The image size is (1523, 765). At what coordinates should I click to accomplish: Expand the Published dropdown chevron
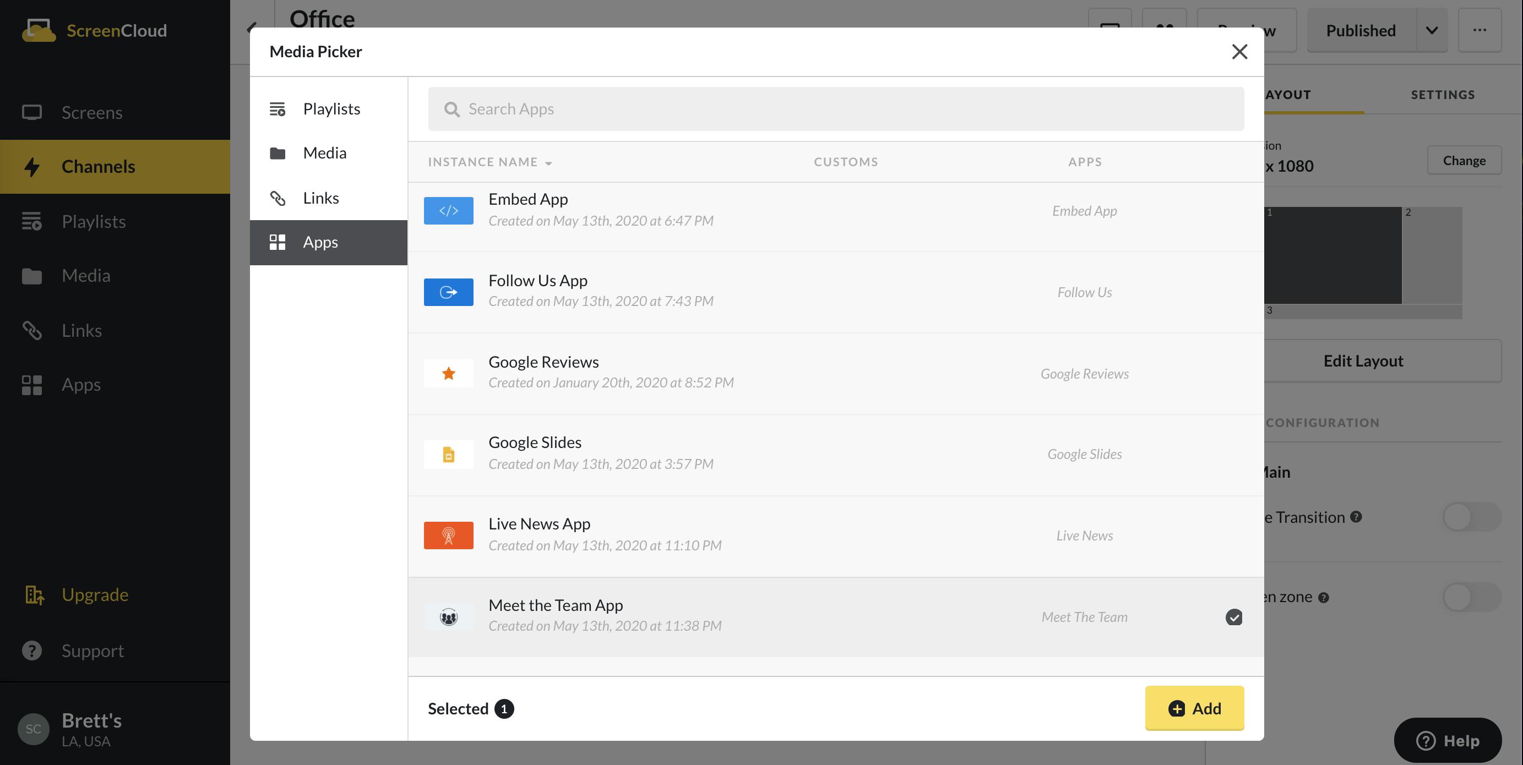click(x=1432, y=30)
